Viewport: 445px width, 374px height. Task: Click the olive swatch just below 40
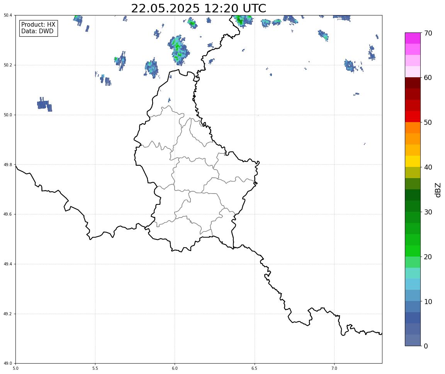[x=413, y=173]
